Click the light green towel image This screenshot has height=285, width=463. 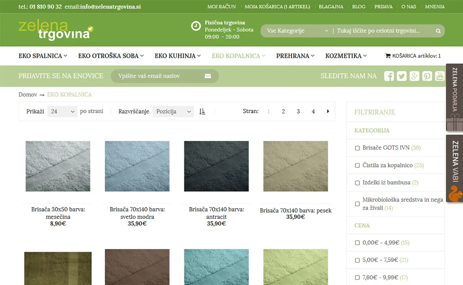pyautogui.click(x=296, y=267)
